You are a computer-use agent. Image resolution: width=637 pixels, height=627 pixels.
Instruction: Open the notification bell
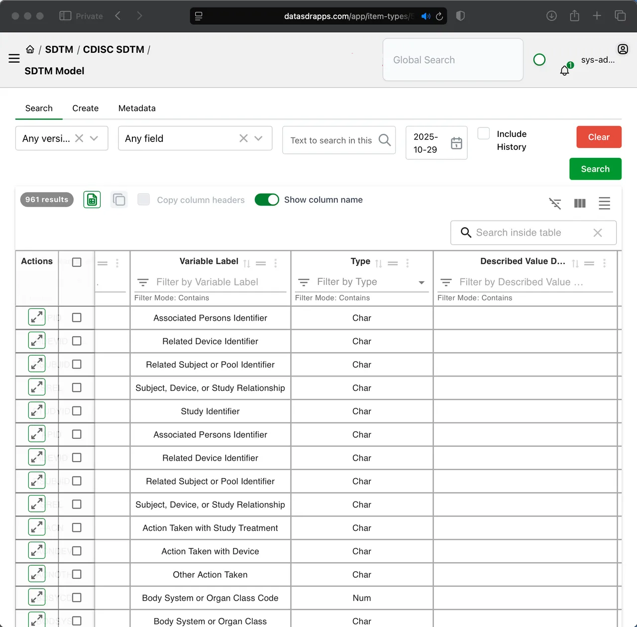(564, 70)
